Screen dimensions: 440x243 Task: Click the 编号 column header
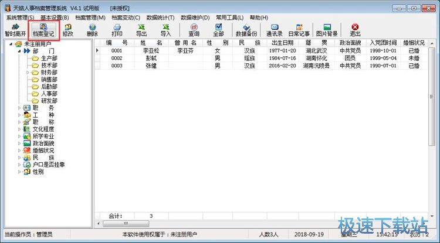117,43
